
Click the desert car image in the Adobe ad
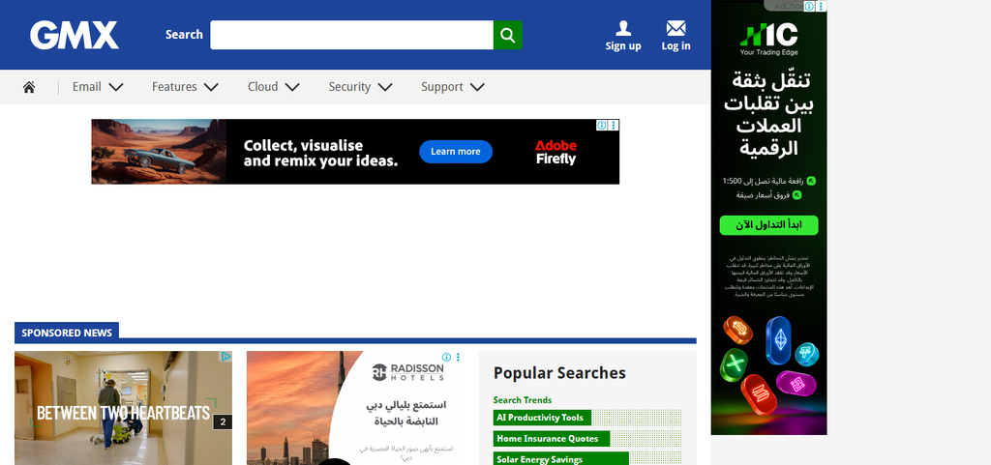pyautogui.click(x=159, y=152)
